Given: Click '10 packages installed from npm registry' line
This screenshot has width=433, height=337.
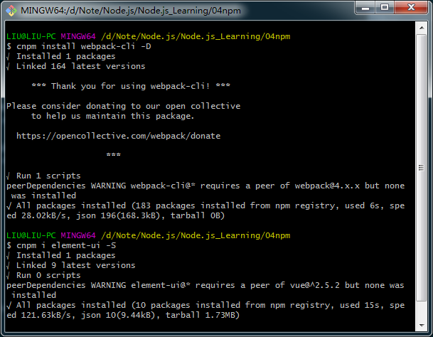Looking at the screenshot, I should pyautogui.click(x=205, y=305).
